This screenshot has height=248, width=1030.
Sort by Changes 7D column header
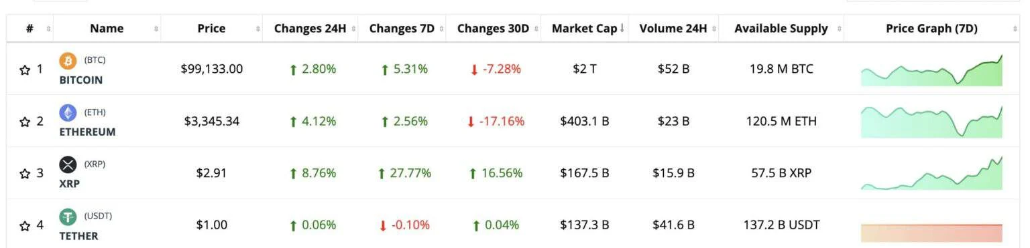(402, 29)
